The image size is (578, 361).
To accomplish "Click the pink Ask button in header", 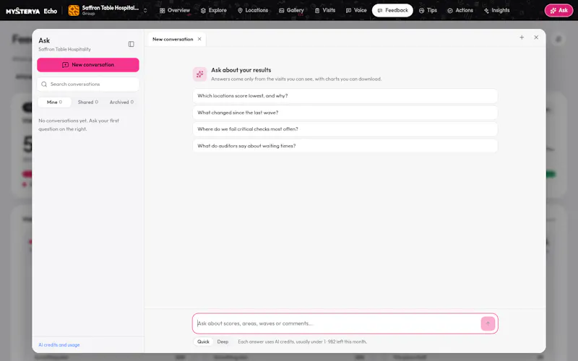I will coord(558,10).
